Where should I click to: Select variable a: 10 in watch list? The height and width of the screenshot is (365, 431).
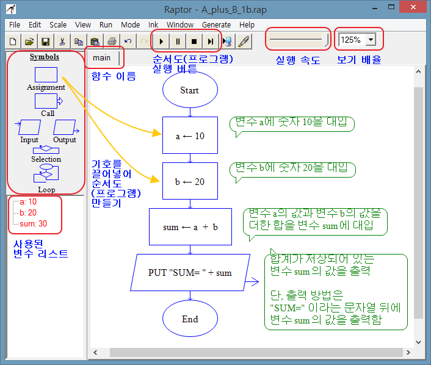28,202
